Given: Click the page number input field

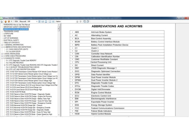Looking at the screenshot, I should (13, 21).
